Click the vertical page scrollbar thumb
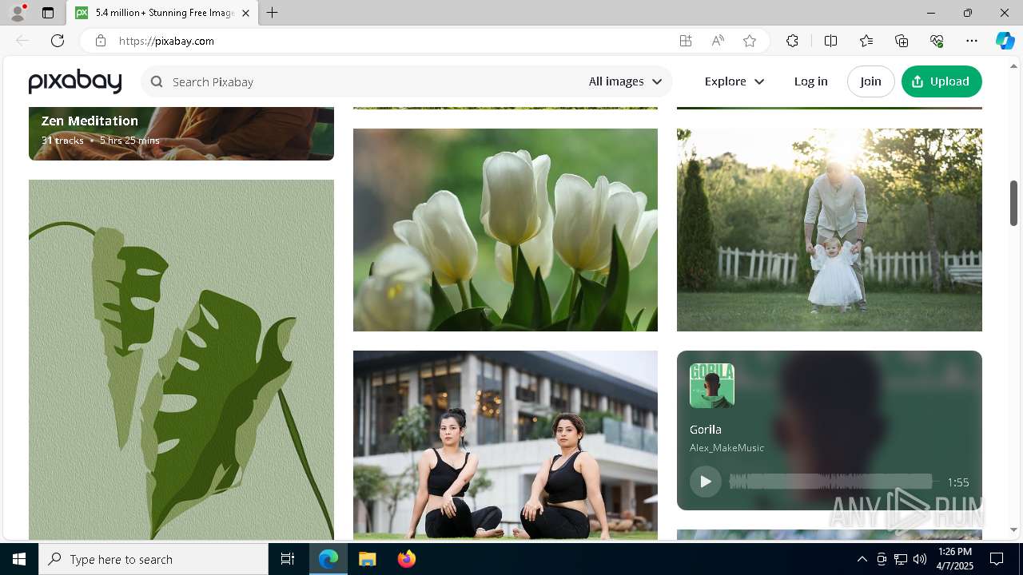Viewport: 1023px width, 575px height. click(1014, 203)
